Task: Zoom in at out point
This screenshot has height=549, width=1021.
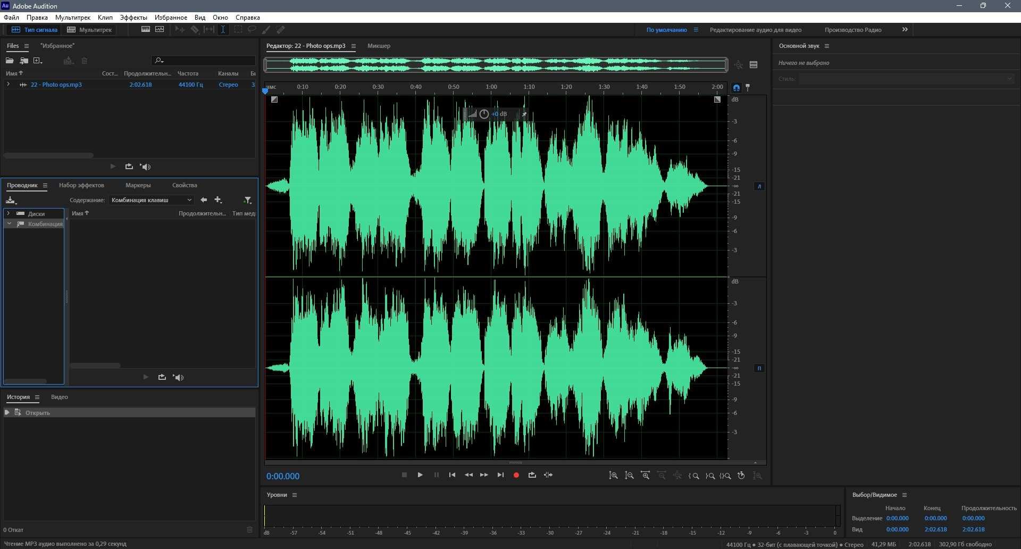Action: 710,476
